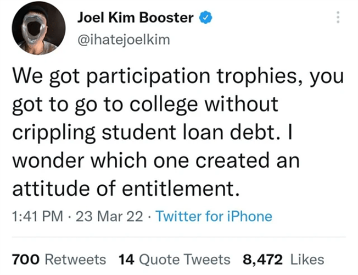Viewport: 358px width, 275px height.
Task: View the 700 Retweets list
Action: tap(59, 260)
